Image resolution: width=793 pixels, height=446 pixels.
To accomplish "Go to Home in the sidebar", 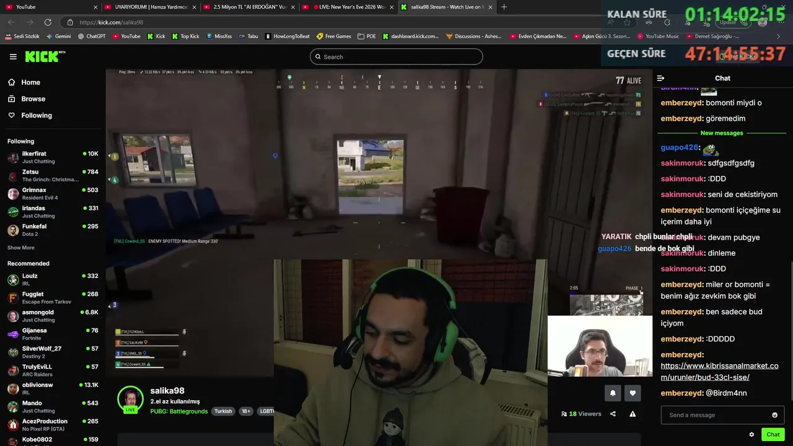I will [x=24, y=82].
